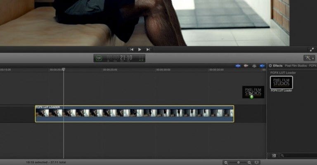Zoom in the timeline with the plus magnifier
Viewport: 317px width, 165px height.
coord(249,163)
